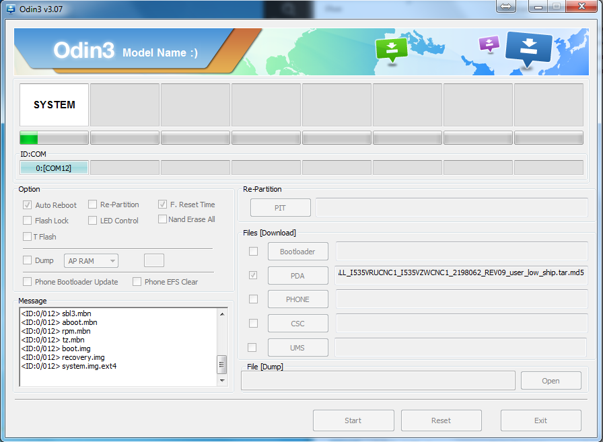This screenshot has width=603, height=442.
Task: Click the Odin3 title bar app icon
Action: [x=11, y=7]
